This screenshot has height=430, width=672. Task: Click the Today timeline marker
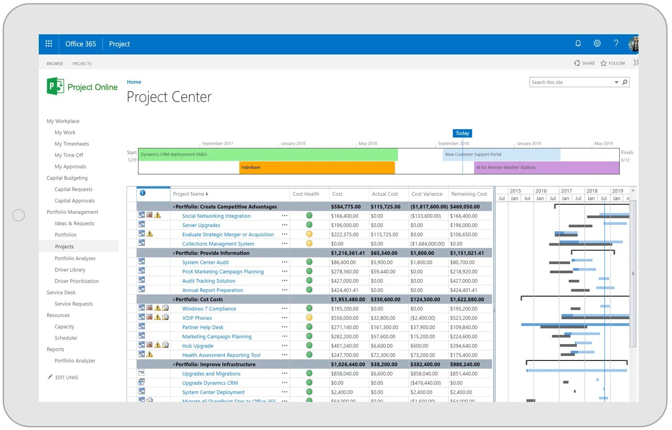point(462,133)
